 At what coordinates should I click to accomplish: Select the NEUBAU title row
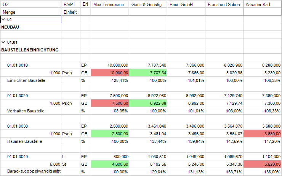(x=10, y=27)
